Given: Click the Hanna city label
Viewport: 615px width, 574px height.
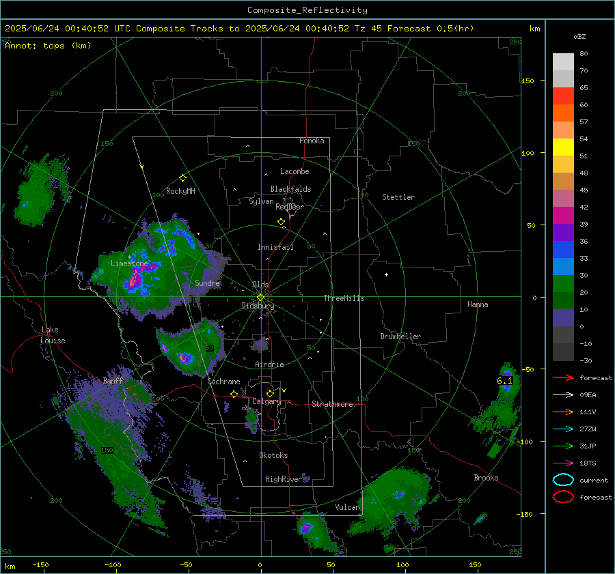Looking at the screenshot, I should 478,304.
